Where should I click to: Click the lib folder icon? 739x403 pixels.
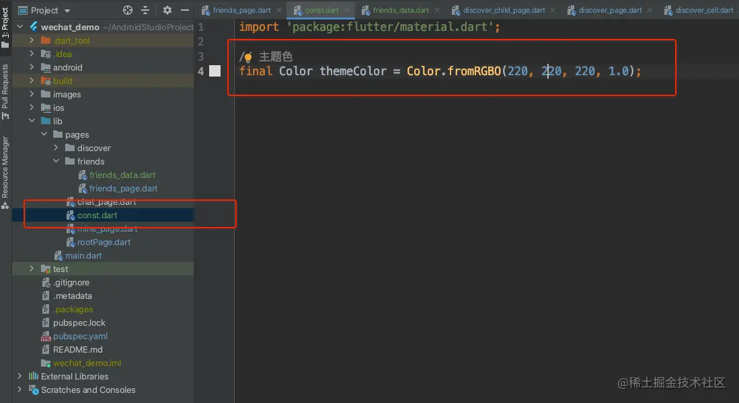pyautogui.click(x=46, y=121)
